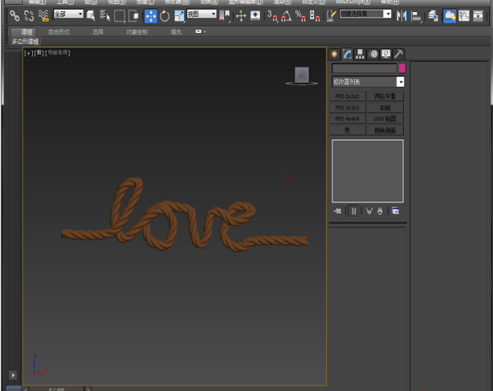Toggle the Angle Snap magnet icon
The width and height of the screenshot is (493, 391).
(286, 16)
